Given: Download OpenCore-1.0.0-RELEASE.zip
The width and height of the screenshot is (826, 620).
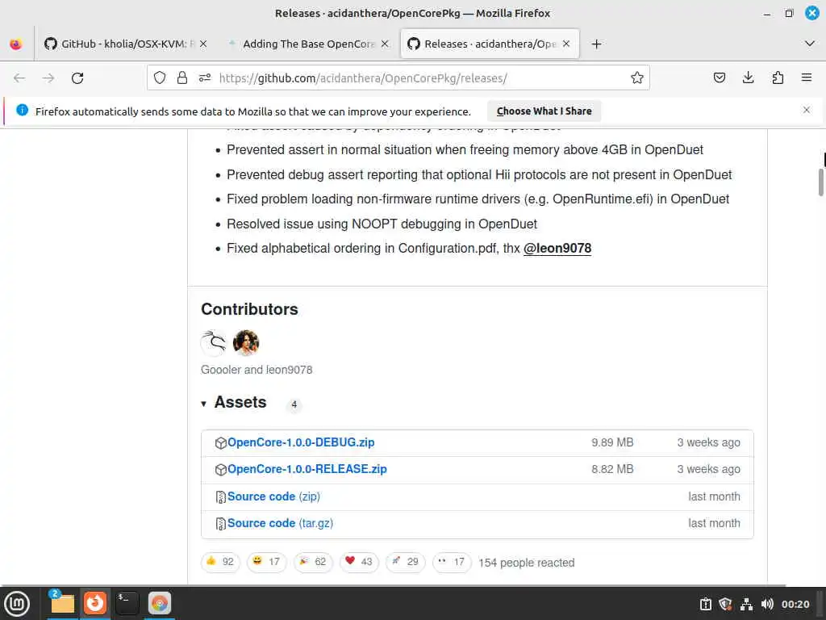Looking at the screenshot, I should pos(307,469).
